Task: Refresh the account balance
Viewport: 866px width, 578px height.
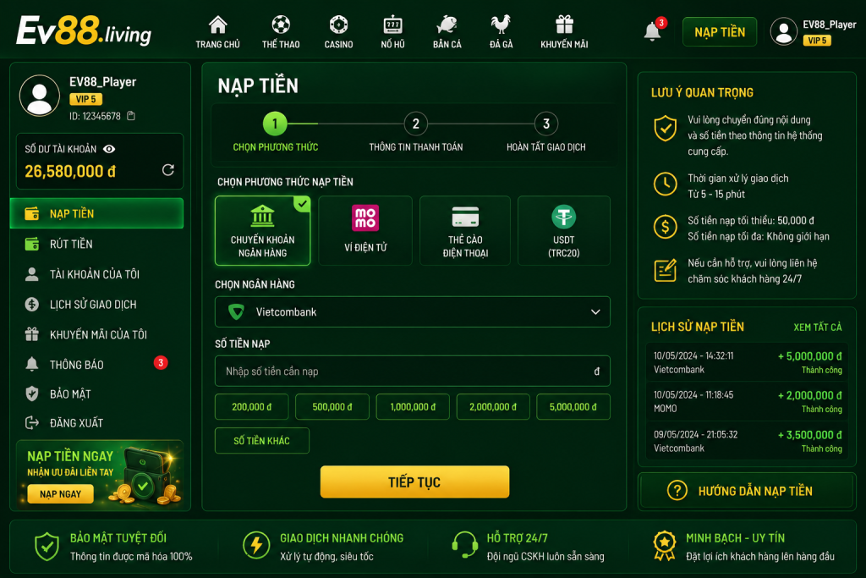Action: (168, 169)
